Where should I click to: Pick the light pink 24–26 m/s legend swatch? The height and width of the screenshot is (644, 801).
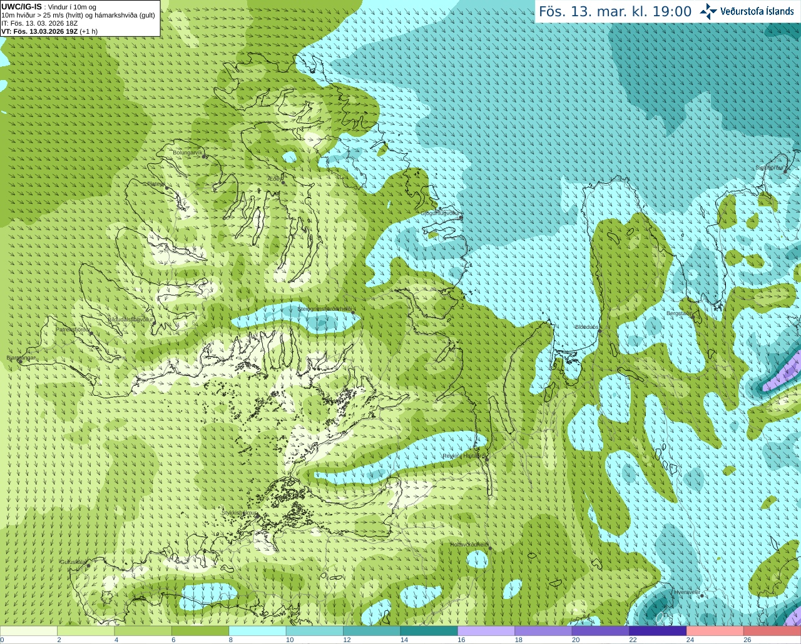(x=715, y=631)
